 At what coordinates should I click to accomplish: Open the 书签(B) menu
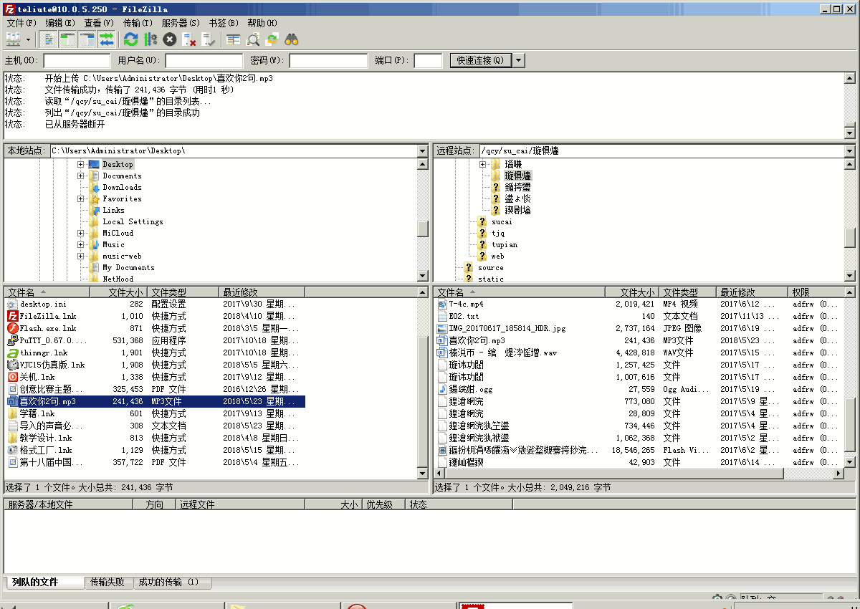click(224, 23)
